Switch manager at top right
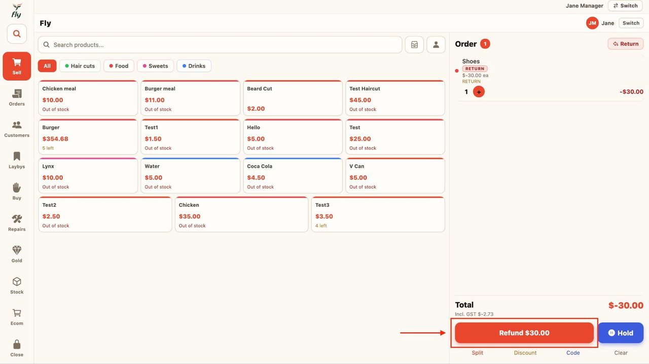This screenshot has height=364, width=649. (x=625, y=6)
